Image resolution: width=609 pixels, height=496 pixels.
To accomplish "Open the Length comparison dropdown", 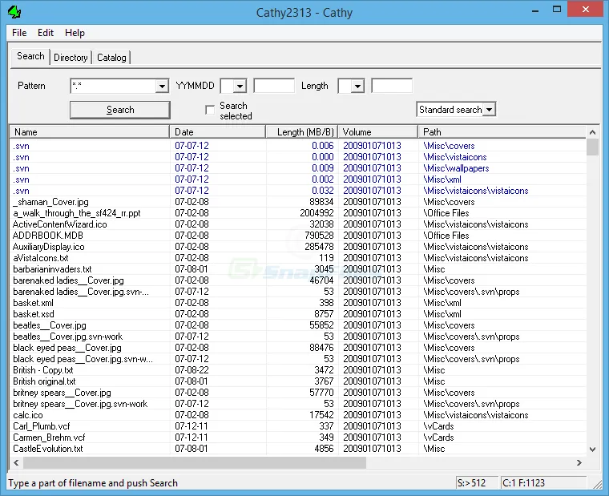I will 357,86.
